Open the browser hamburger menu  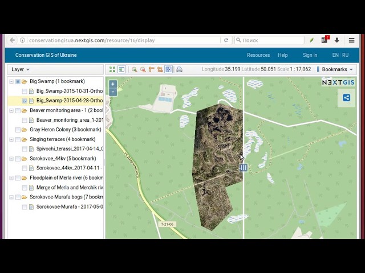[x=351, y=40]
